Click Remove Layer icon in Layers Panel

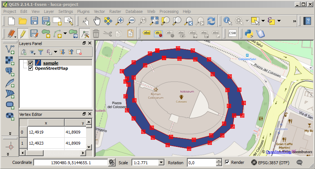(x=79, y=52)
